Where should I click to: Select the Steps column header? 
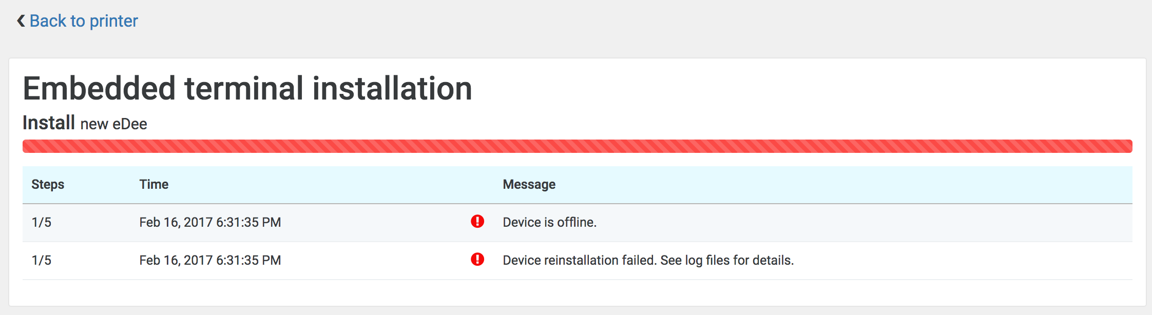coord(48,184)
